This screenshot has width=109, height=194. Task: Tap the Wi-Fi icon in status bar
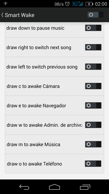pyautogui.click(x=5, y=4)
